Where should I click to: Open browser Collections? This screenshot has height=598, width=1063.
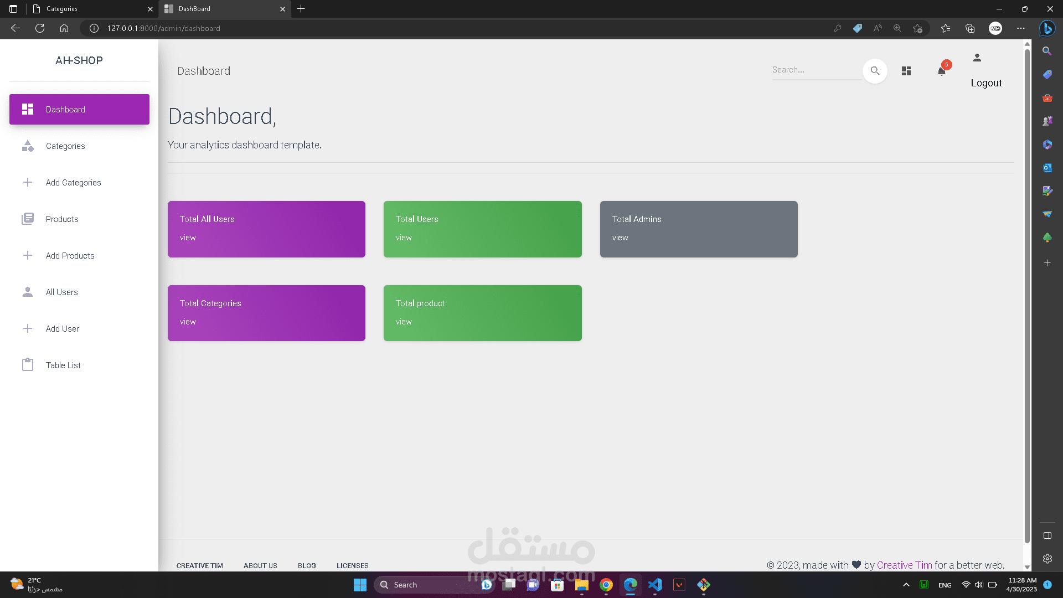click(970, 28)
